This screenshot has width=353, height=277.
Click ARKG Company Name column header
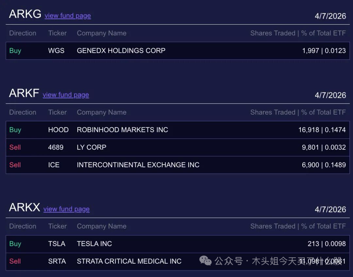pos(102,33)
